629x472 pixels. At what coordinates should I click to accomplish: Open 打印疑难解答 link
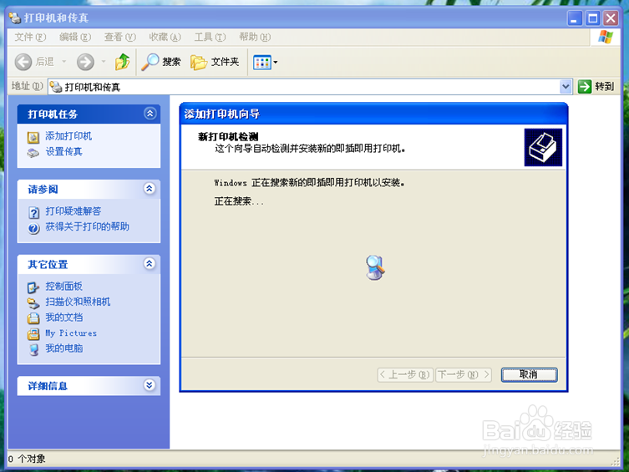(x=73, y=211)
